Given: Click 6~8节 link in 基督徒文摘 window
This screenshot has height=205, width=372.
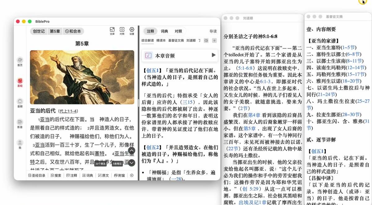Looking at the screenshot, I should click(x=353, y=54).
